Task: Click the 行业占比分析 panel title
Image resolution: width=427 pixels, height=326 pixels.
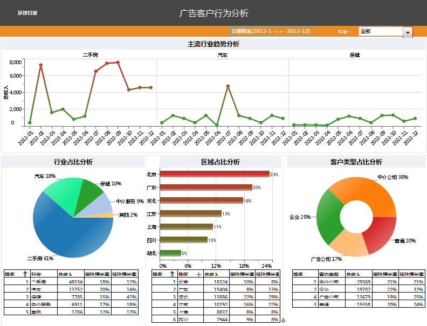Action: pyautogui.click(x=73, y=162)
